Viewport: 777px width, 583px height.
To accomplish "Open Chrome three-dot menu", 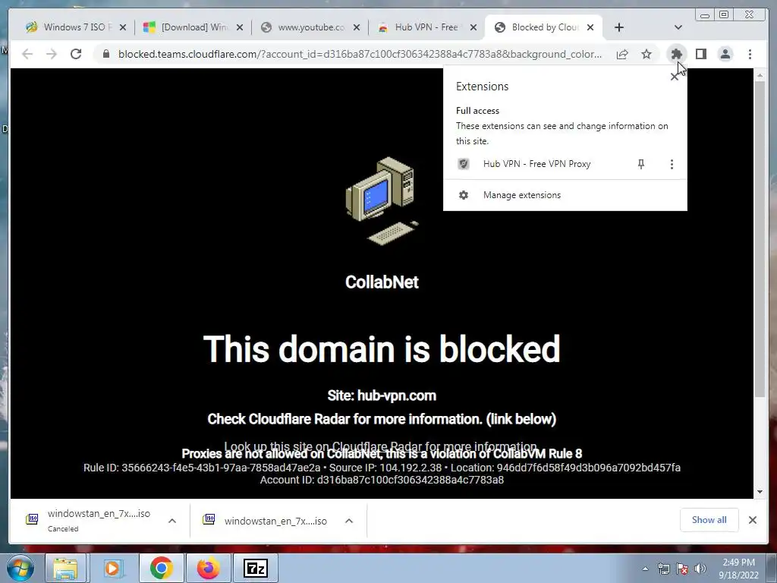I will point(750,54).
